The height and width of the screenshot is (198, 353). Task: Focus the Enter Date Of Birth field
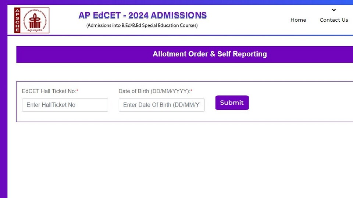pyautogui.click(x=162, y=105)
